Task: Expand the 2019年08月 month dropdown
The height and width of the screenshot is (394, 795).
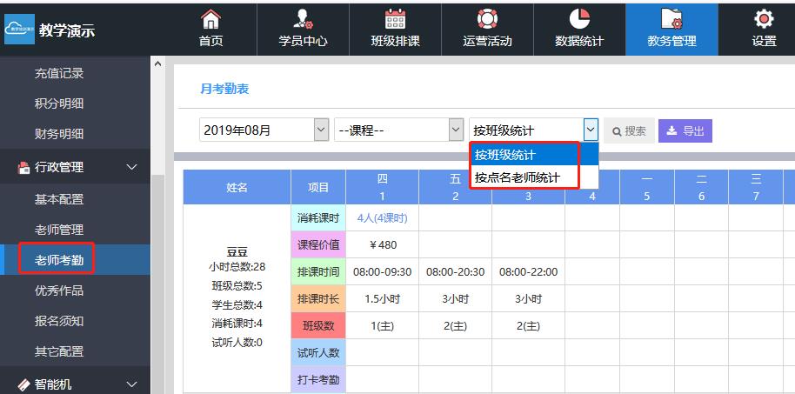Action: 320,130
